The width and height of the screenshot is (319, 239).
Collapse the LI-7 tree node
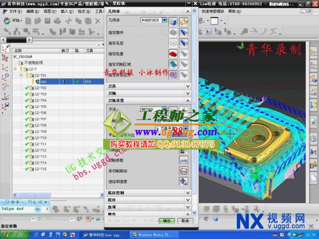point(16,69)
